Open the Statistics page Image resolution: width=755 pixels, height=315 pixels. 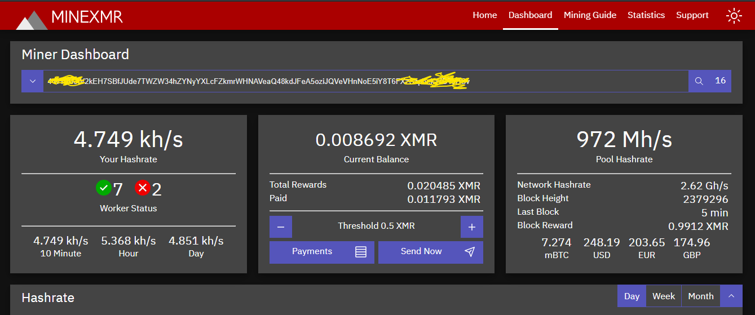(x=646, y=15)
